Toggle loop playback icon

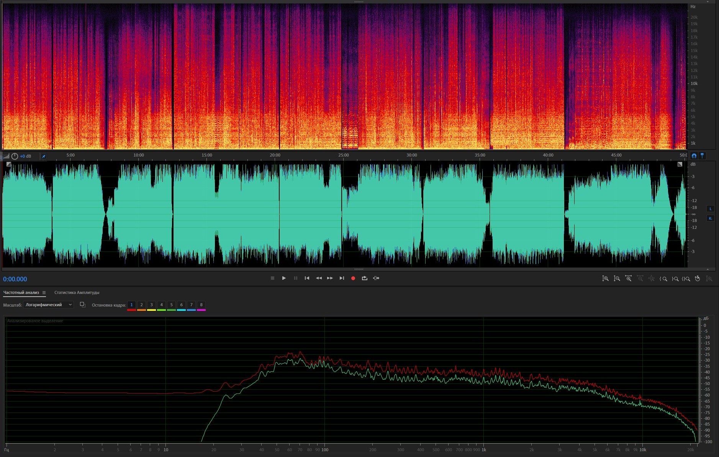(x=364, y=278)
